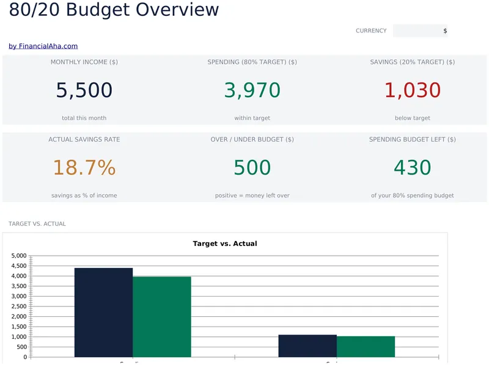
Task: Click the 'below target' caption
Action: (x=412, y=118)
